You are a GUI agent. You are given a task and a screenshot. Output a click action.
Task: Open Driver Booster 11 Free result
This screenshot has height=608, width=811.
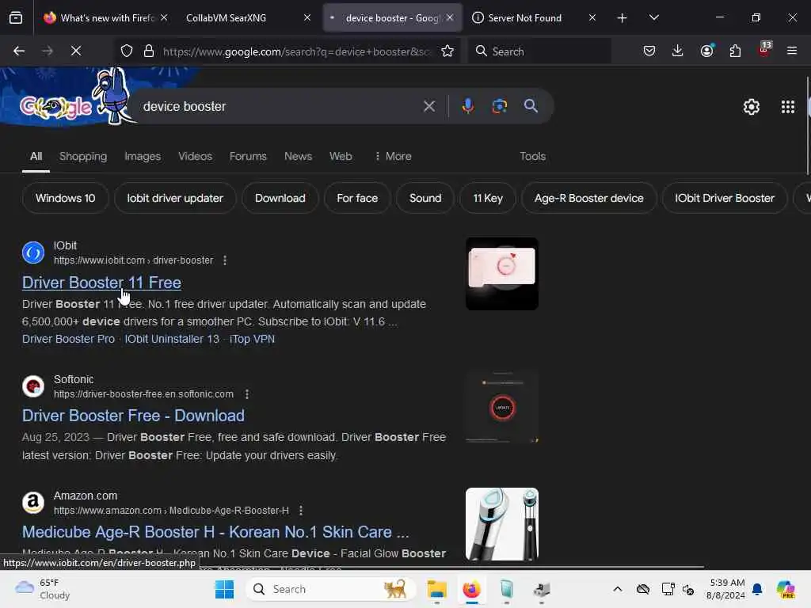(x=101, y=283)
